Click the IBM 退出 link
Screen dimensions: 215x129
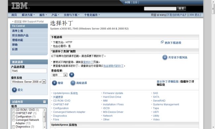(195, 15)
